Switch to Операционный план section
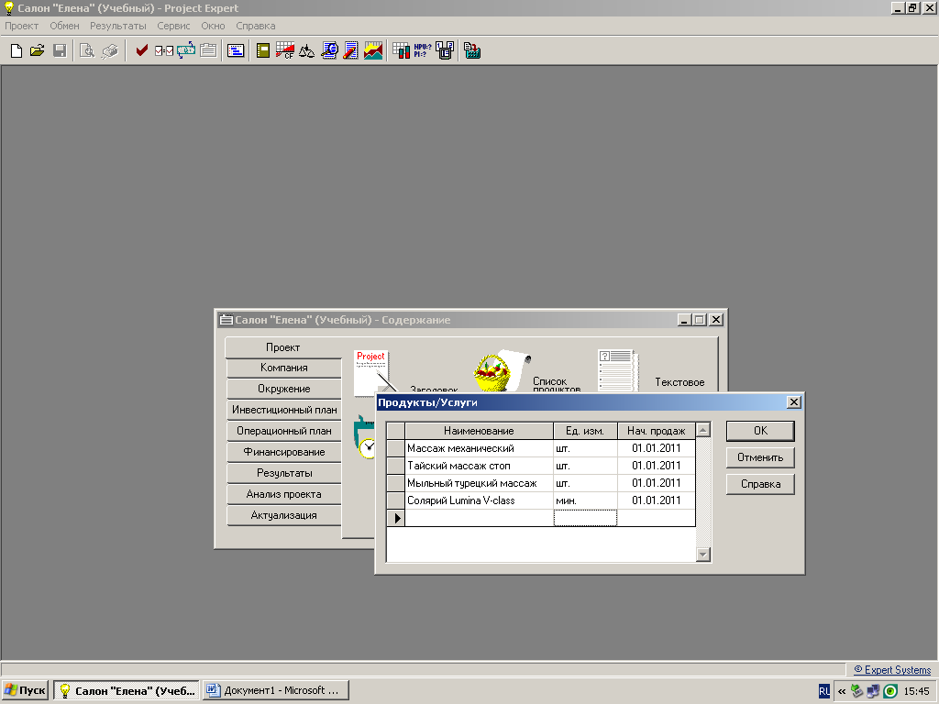The width and height of the screenshot is (939, 704). [284, 431]
